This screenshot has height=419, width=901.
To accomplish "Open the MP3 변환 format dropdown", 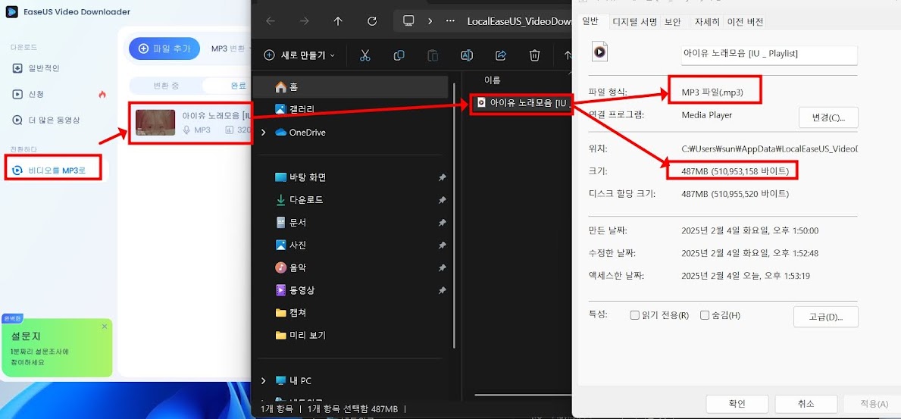I will coord(232,48).
